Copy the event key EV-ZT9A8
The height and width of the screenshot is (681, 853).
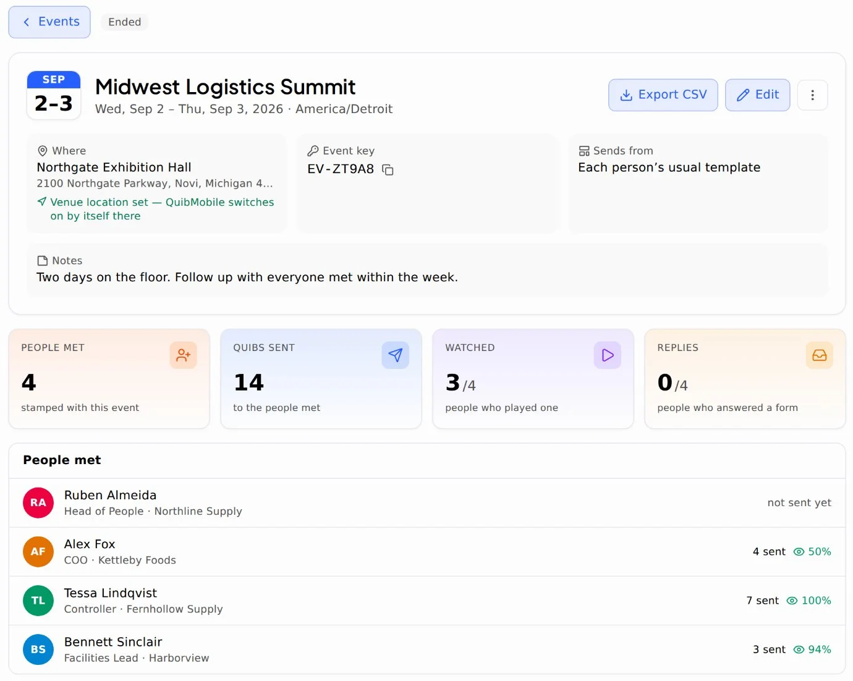click(388, 170)
